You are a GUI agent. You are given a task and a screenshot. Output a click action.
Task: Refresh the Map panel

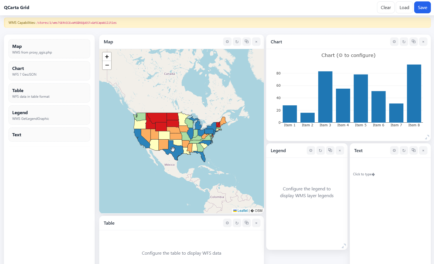tap(237, 42)
